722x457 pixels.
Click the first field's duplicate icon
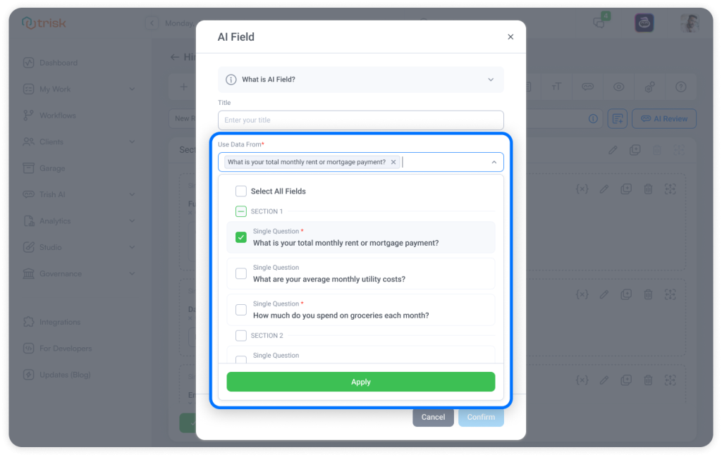click(626, 189)
